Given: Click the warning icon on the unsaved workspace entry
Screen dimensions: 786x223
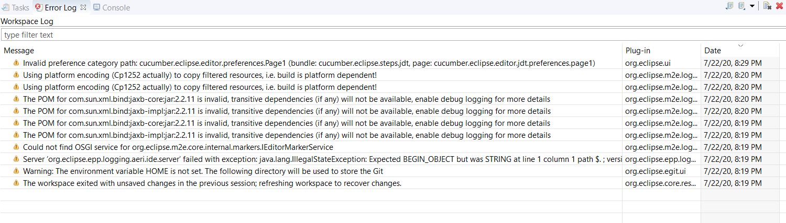Looking at the screenshot, I should click(x=16, y=183).
